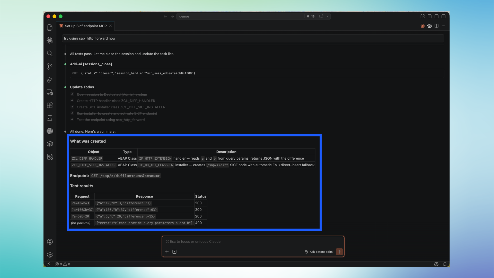Open the Search view in the activity bar

[x=50, y=53]
